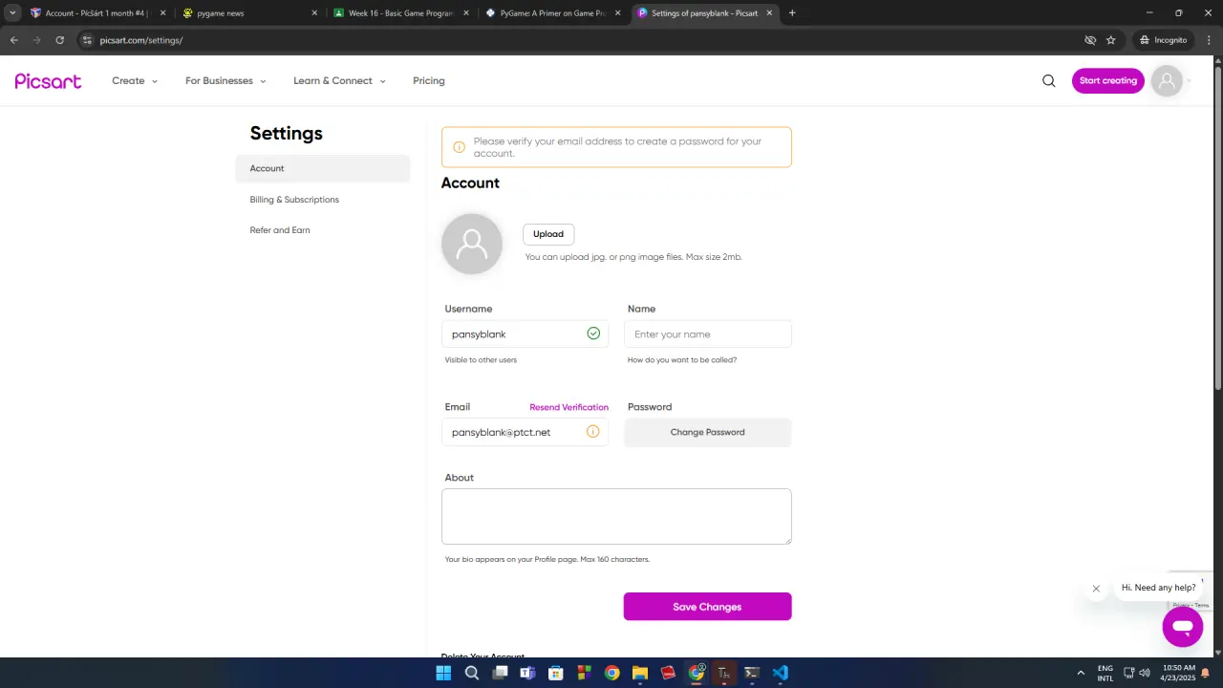Click the Picsart logo
The width and height of the screenshot is (1223, 688).
coord(48,81)
